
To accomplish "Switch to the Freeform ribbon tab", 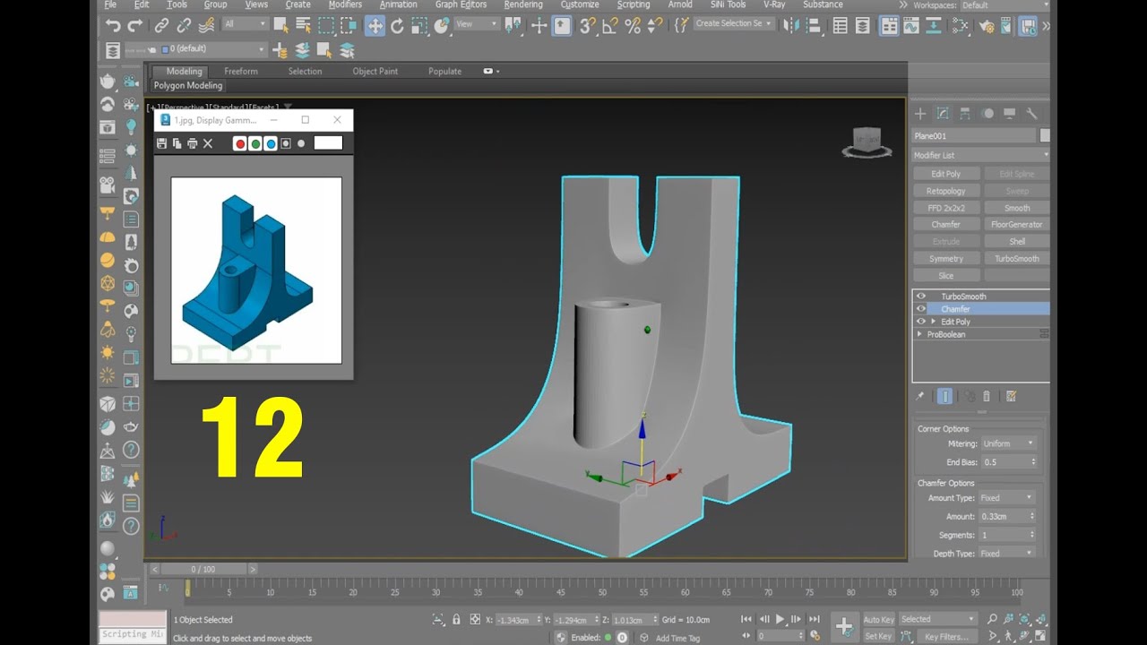I will (241, 72).
